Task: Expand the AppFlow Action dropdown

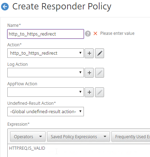Action: pyautogui.click(x=46, y=92)
